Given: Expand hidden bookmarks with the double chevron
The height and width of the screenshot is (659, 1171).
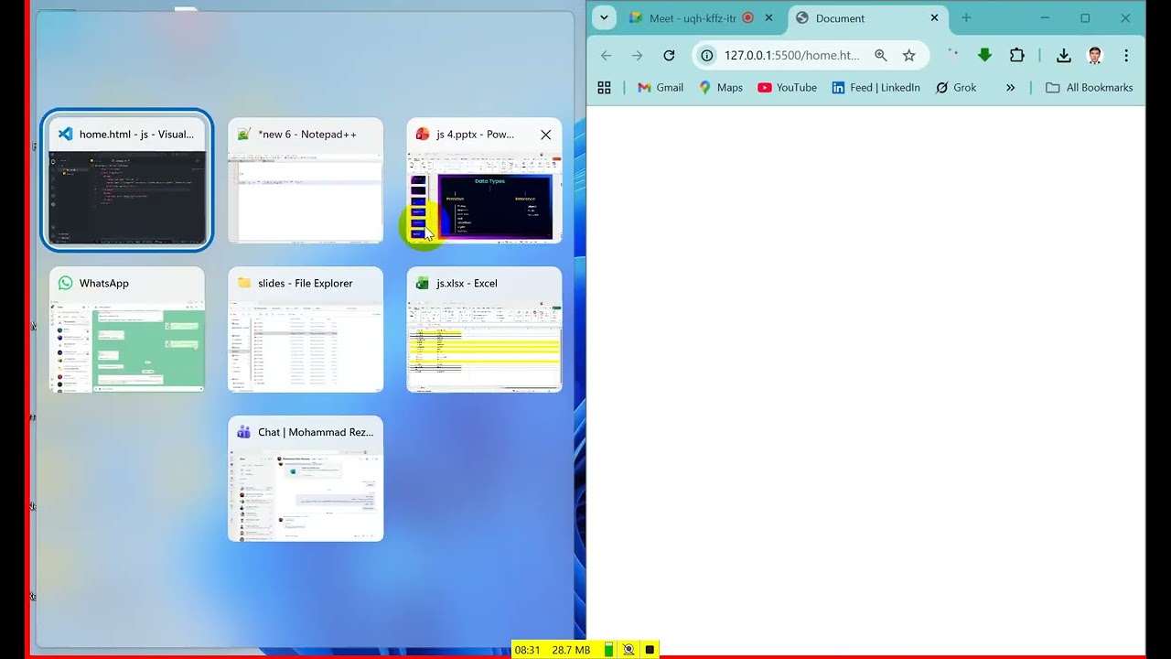Looking at the screenshot, I should pyautogui.click(x=1010, y=88).
